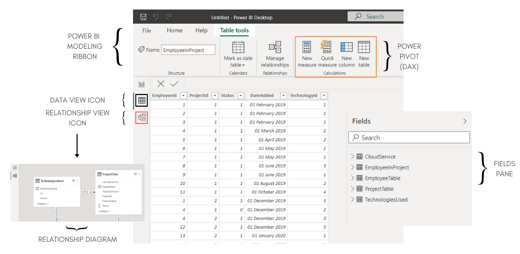Open DateAdded column filter dropdown

coord(283,96)
